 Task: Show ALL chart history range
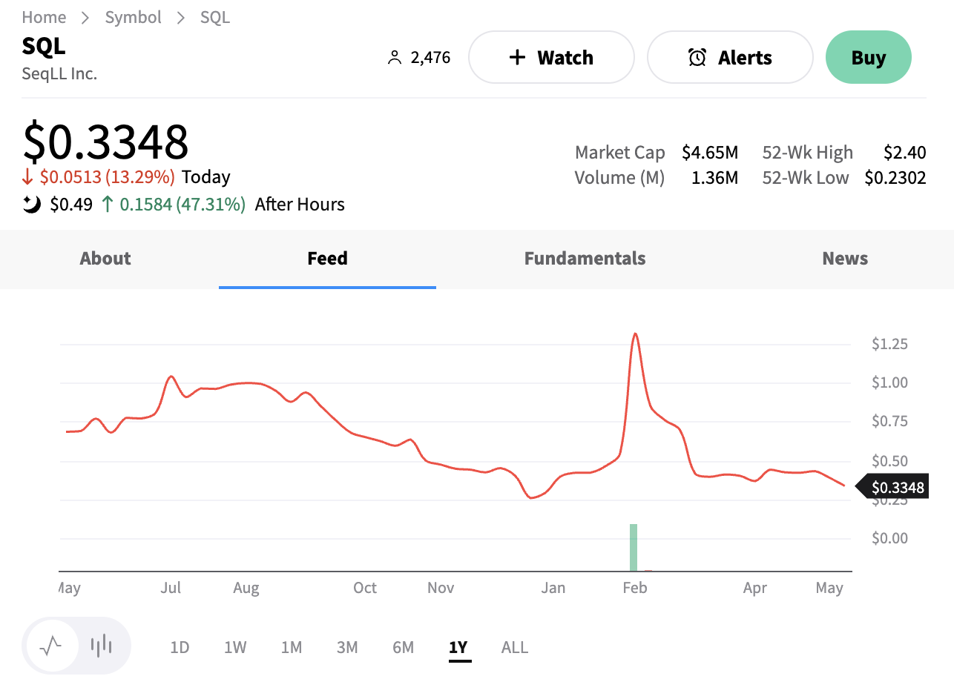515,648
